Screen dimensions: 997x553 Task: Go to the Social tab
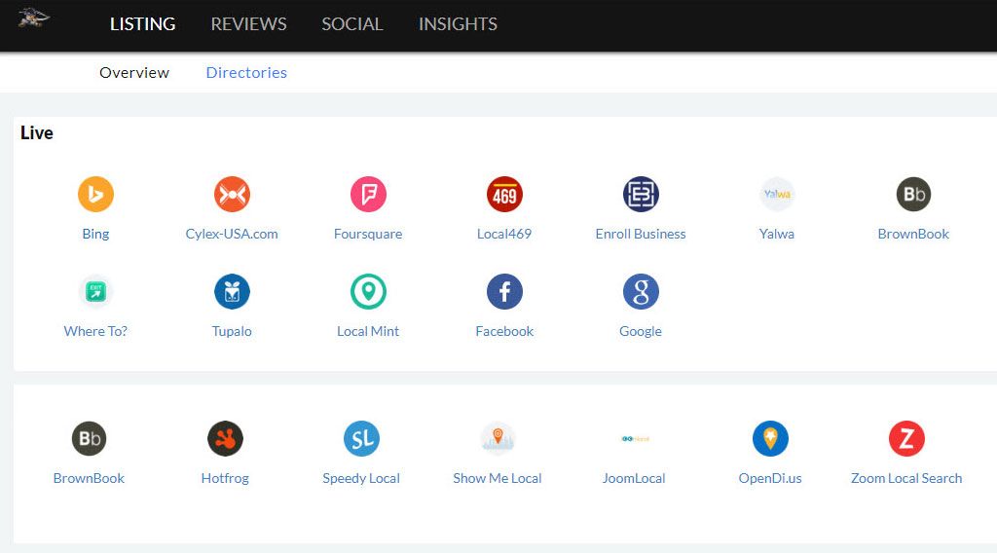352,24
